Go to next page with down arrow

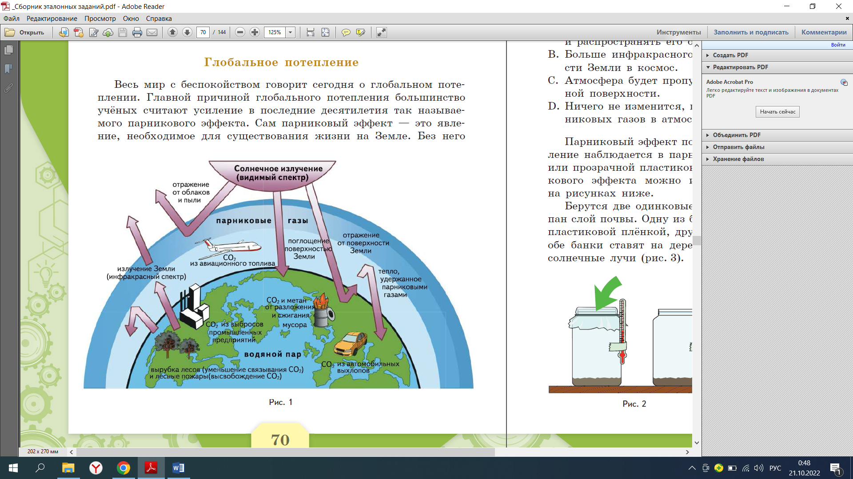coord(187,32)
